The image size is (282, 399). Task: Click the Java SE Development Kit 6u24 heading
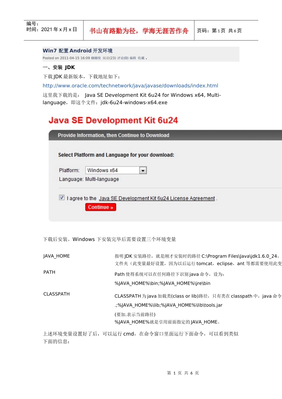pyautogui.click(x=113, y=120)
